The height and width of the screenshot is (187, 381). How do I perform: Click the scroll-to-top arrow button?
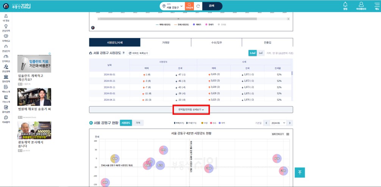[x=300, y=173]
